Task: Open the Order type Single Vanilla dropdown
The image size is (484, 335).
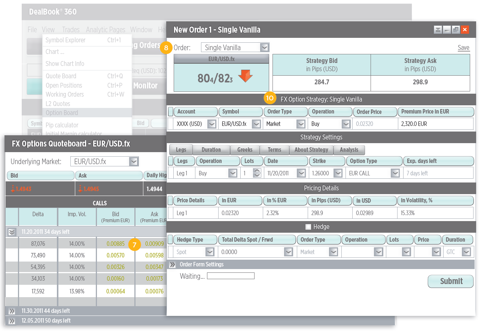Action: tap(265, 48)
